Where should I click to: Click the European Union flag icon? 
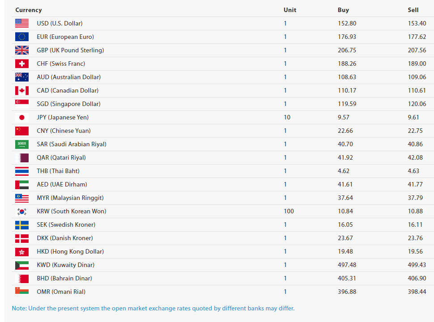[22, 37]
